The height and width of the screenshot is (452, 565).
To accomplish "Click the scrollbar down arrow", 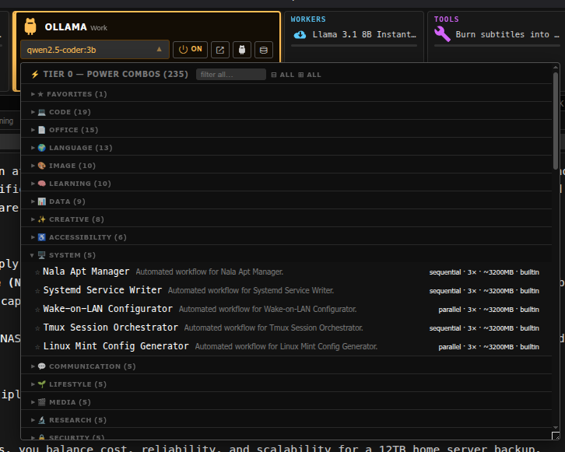I will tap(556, 428).
